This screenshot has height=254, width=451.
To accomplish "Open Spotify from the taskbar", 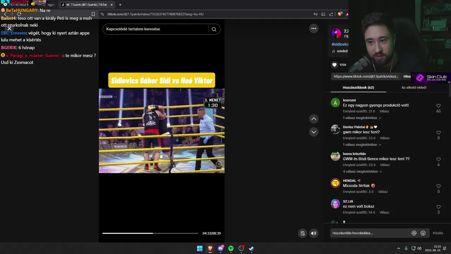I will (231, 248).
